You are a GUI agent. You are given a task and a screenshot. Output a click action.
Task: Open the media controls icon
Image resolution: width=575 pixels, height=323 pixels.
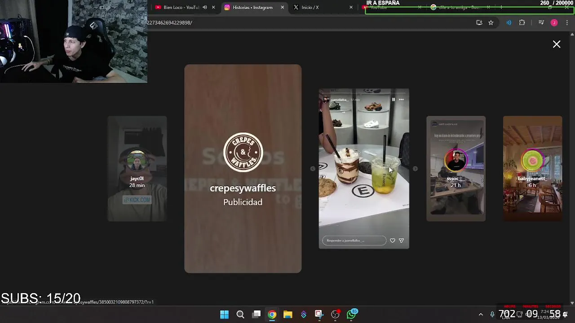541,22
